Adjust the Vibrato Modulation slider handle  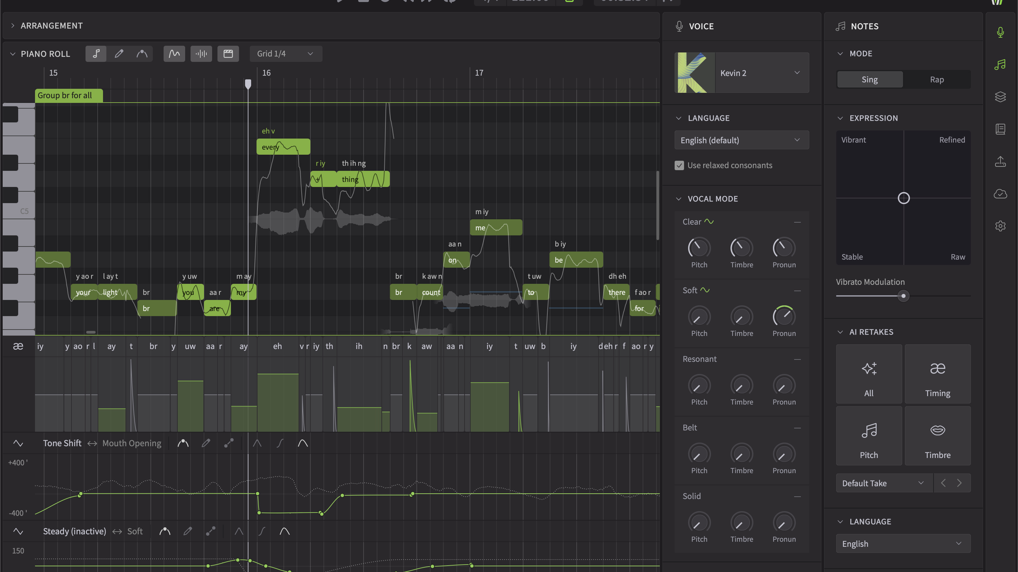coord(903,296)
